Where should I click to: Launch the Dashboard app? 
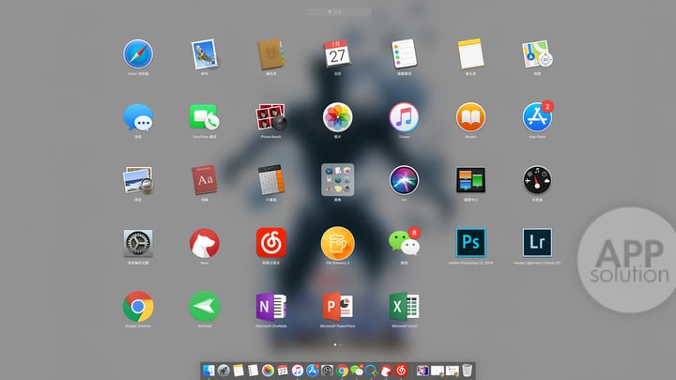[x=537, y=180]
